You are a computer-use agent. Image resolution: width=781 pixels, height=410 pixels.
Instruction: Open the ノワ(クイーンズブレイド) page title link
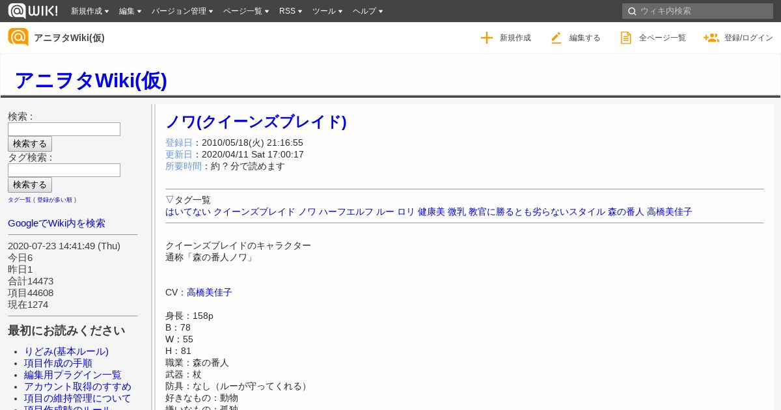[x=256, y=122]
